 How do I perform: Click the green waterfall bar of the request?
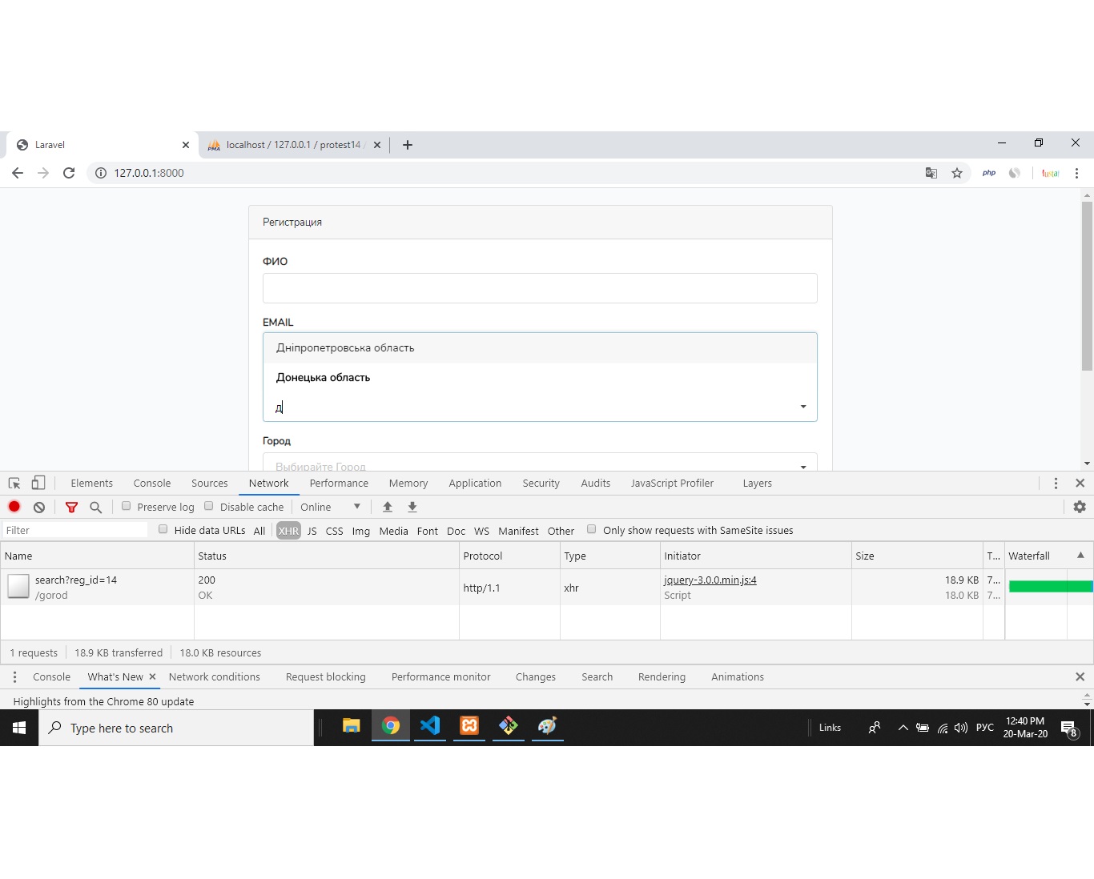(x=1050, y=587)
